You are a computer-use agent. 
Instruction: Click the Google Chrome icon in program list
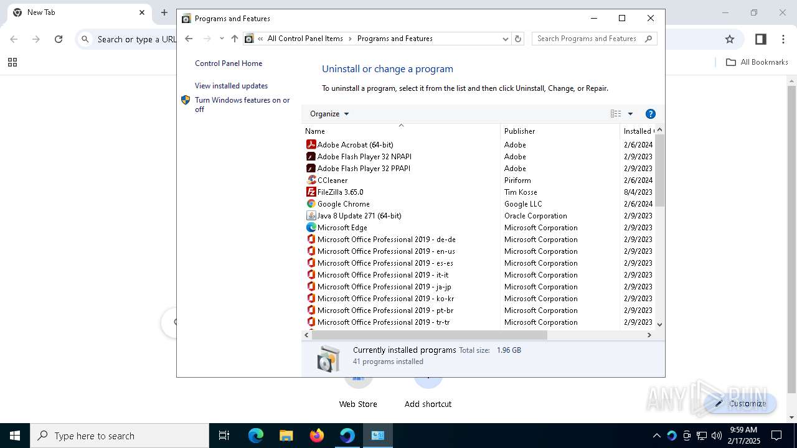[x=311, y=203]
